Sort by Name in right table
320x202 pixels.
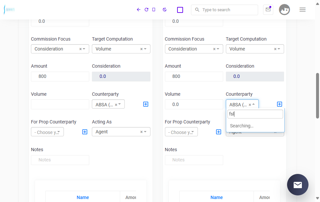[217, 197]
